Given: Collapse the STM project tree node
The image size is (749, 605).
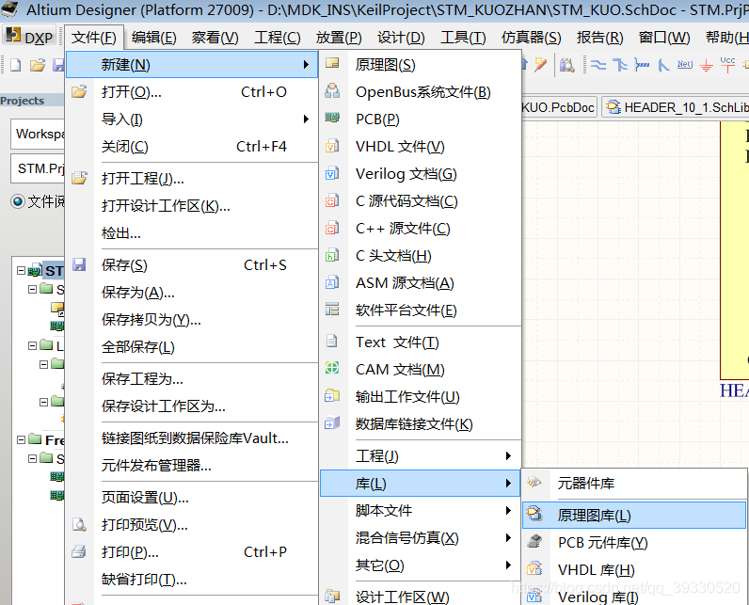Looking at the screenshot, I should 21,271.
